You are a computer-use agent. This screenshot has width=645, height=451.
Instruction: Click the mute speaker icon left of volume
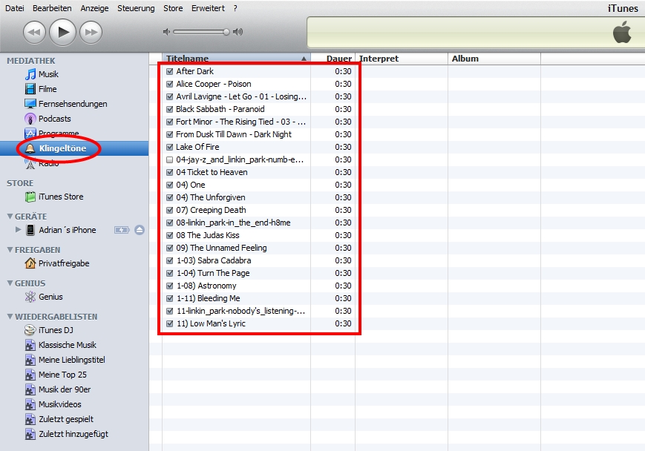(x=166, y=32)
